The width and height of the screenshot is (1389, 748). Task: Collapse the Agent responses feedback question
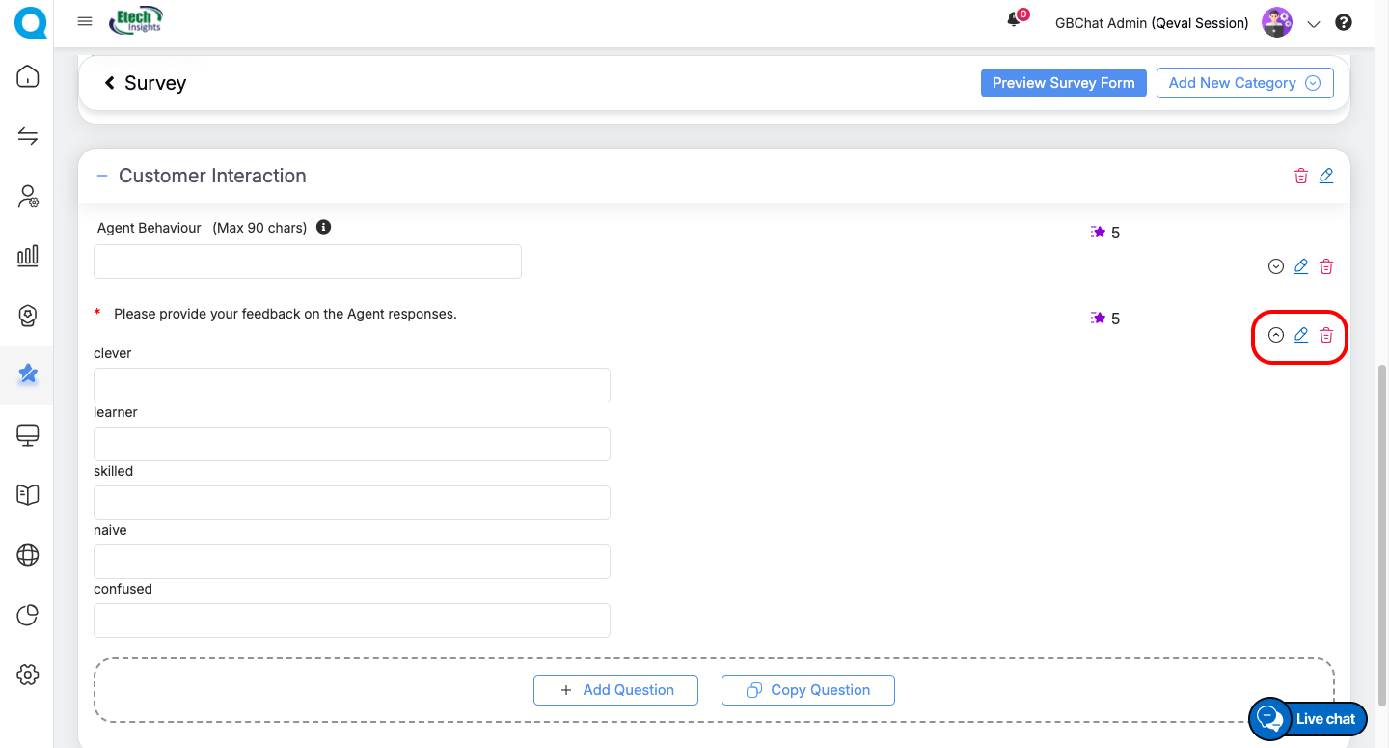click(x=1276, y=335)
